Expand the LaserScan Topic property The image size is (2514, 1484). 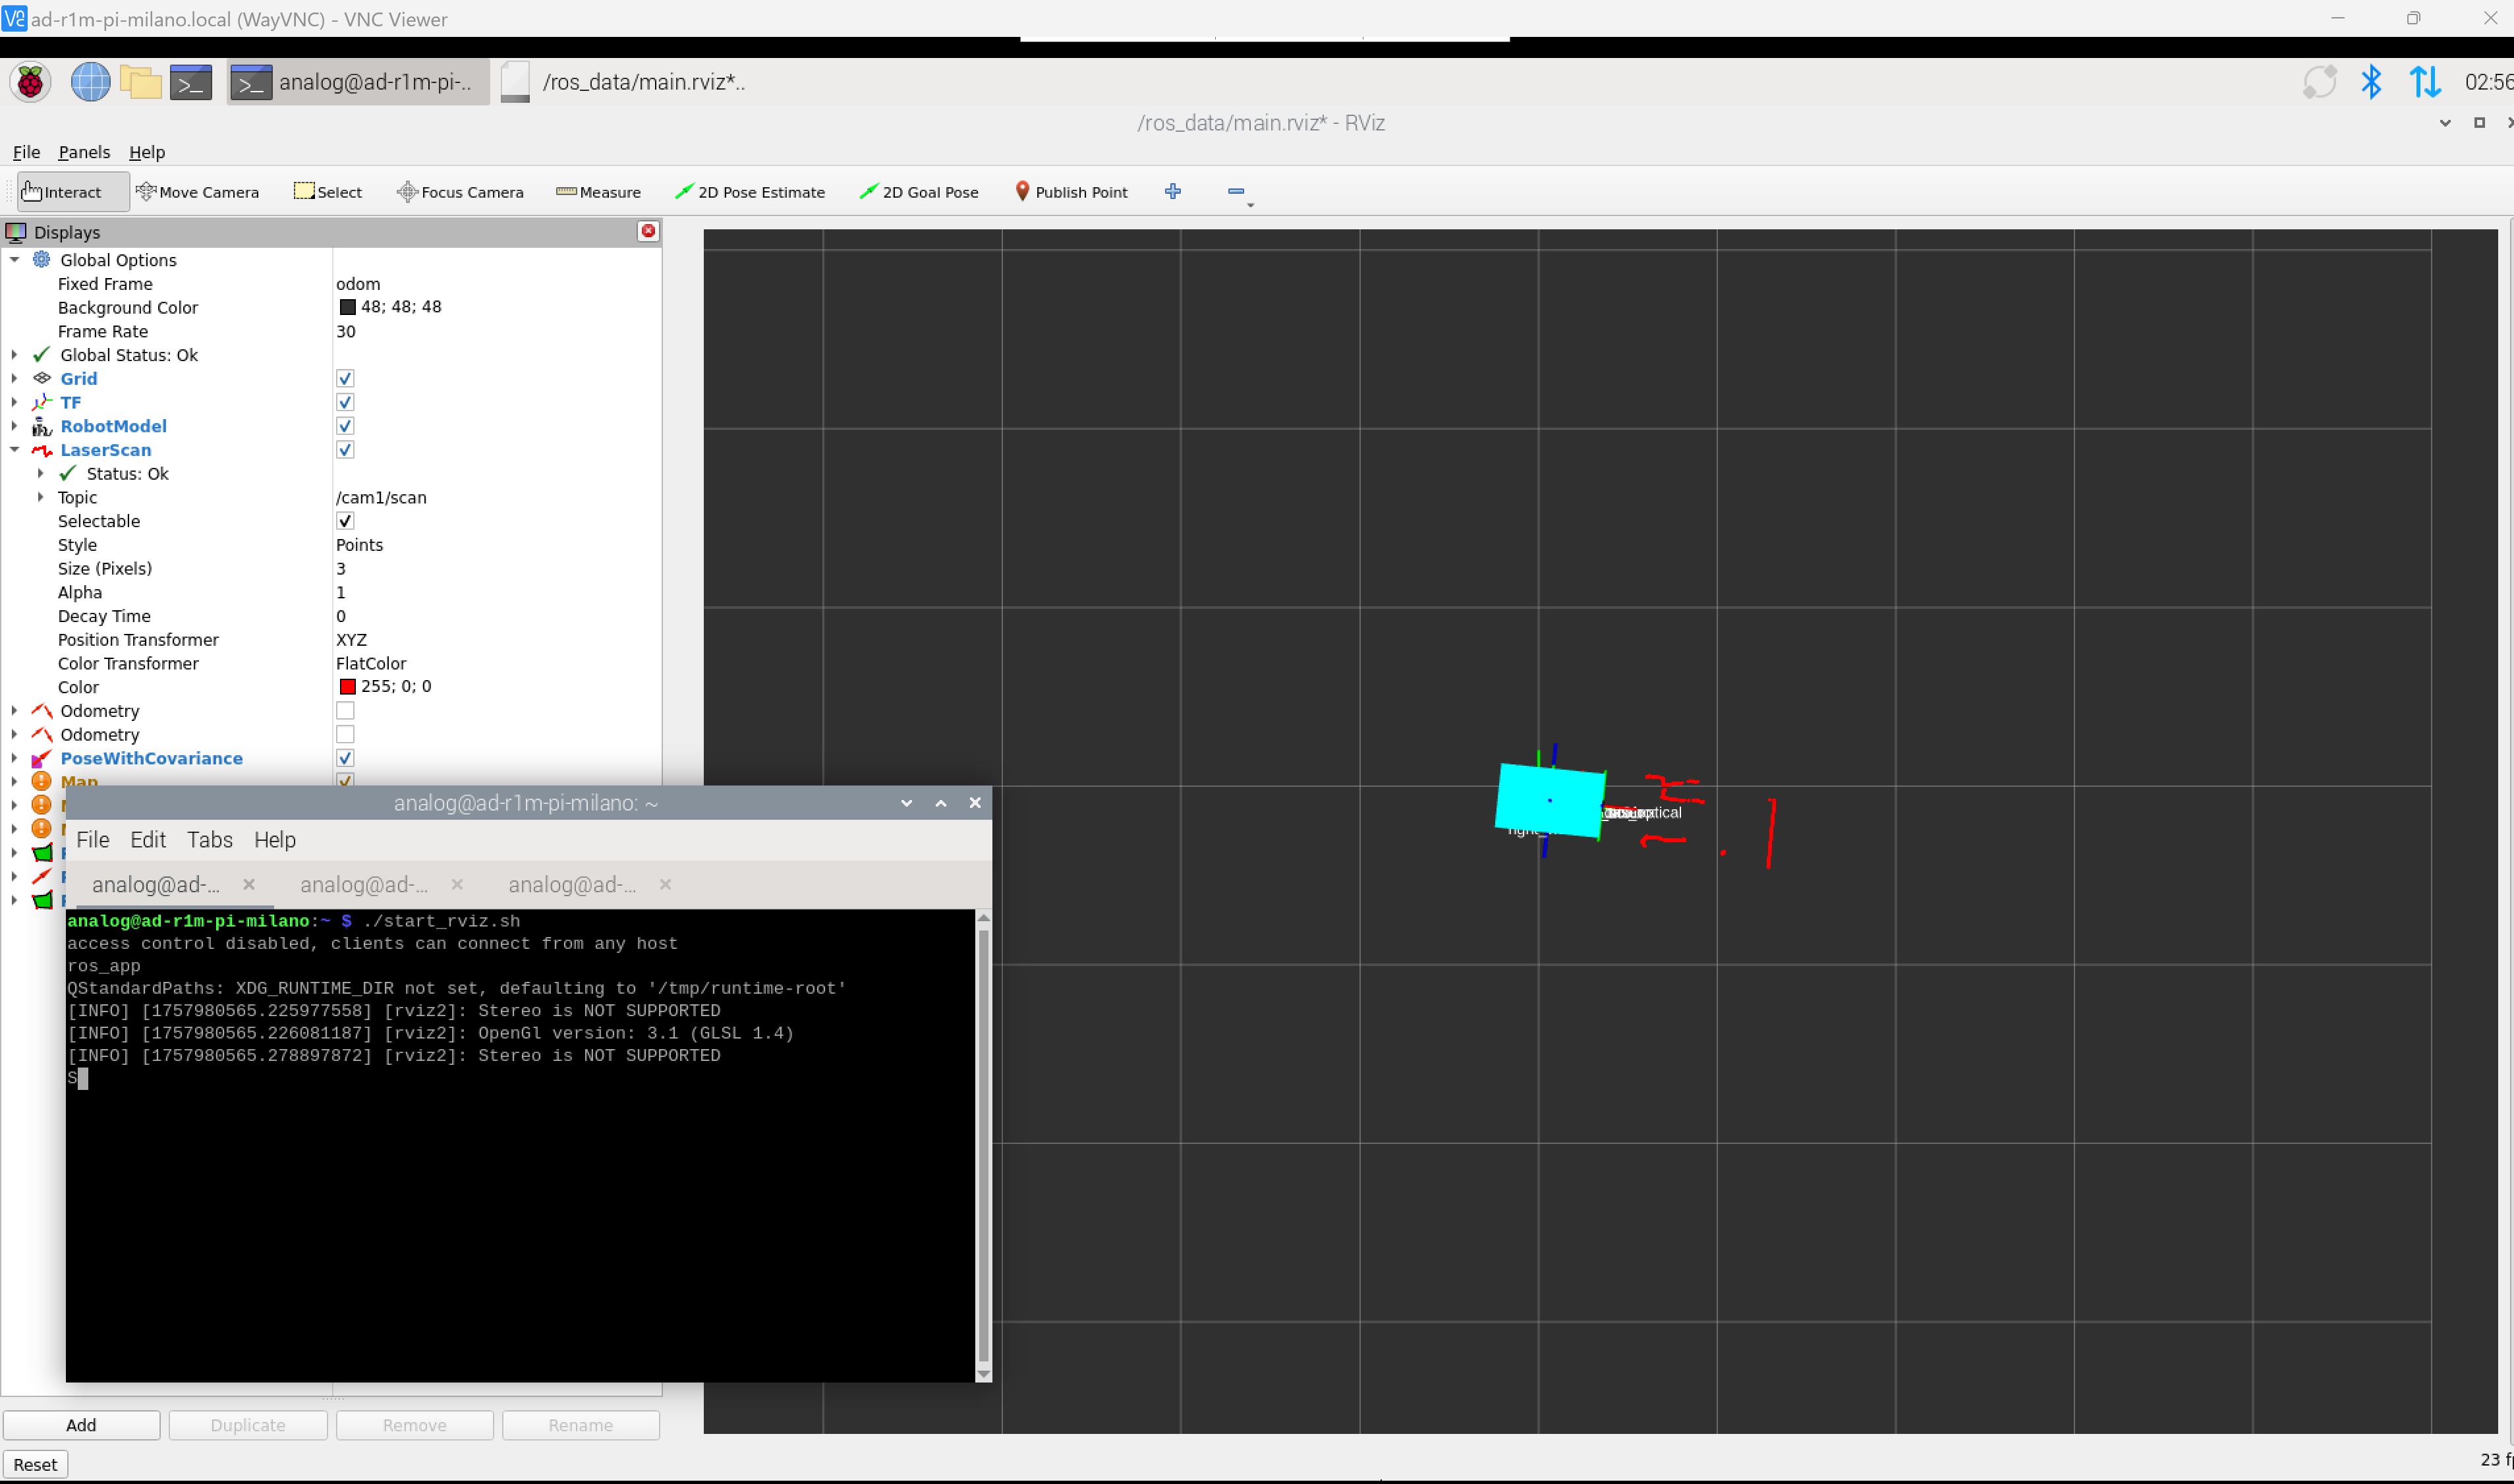[x=41, y=497]
